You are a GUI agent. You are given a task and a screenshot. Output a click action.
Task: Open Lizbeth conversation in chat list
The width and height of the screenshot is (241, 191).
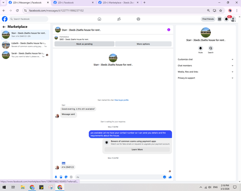click(25, 45)
